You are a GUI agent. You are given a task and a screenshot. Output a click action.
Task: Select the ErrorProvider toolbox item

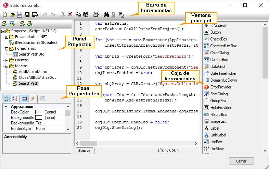220,87
